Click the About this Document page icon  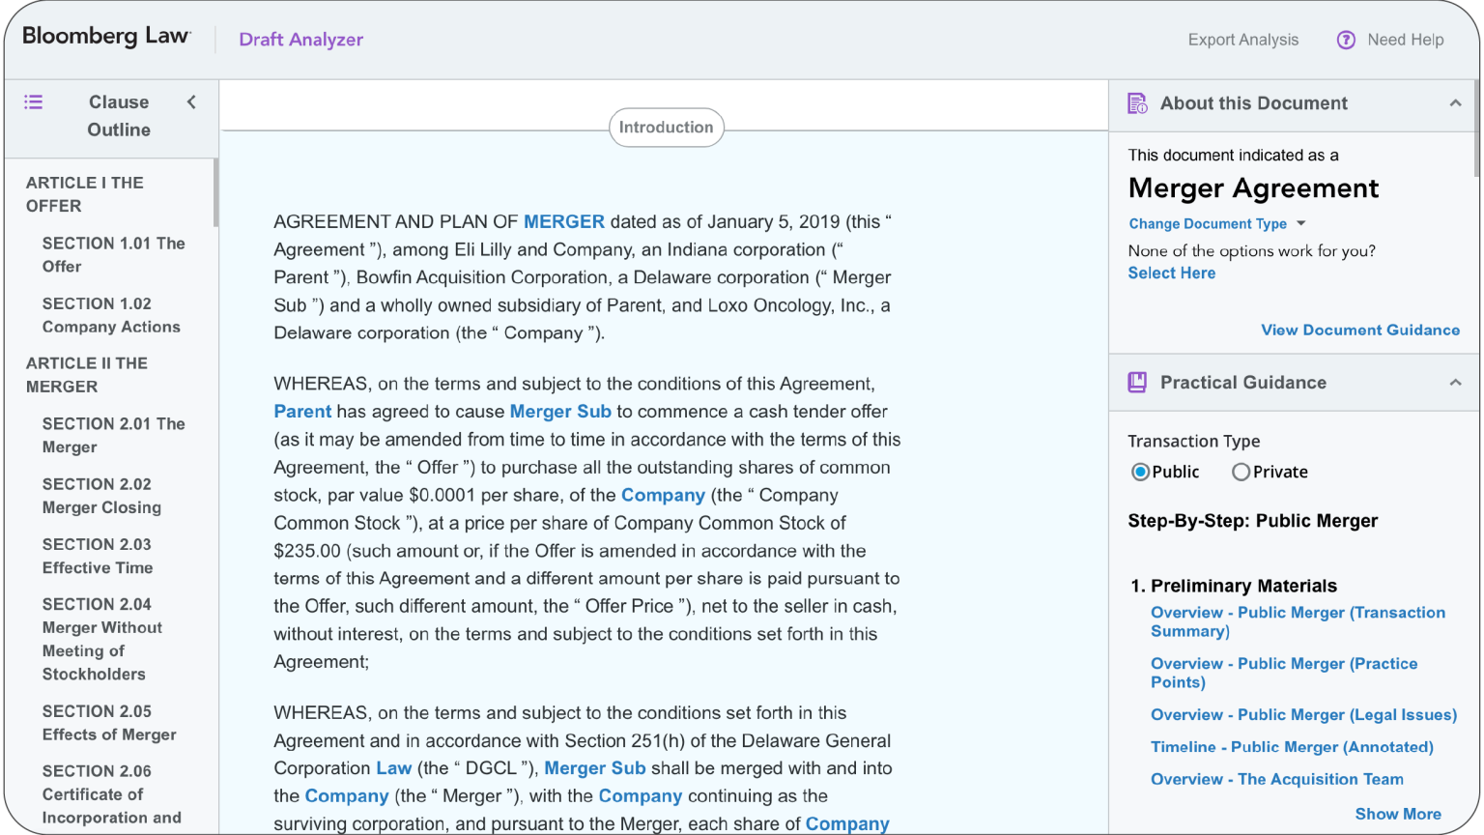1136,102
